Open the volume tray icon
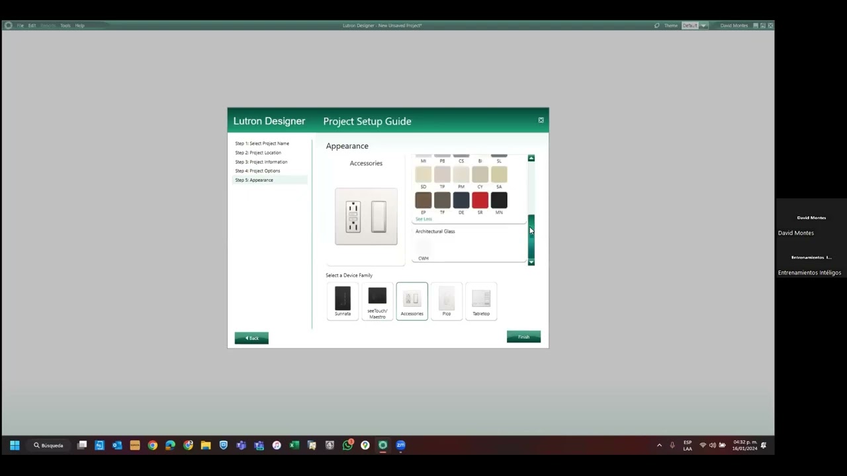847x476 pixels. tap(713, 445)
